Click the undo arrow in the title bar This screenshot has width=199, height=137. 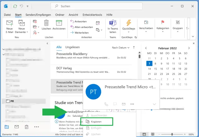pos(21,6)
